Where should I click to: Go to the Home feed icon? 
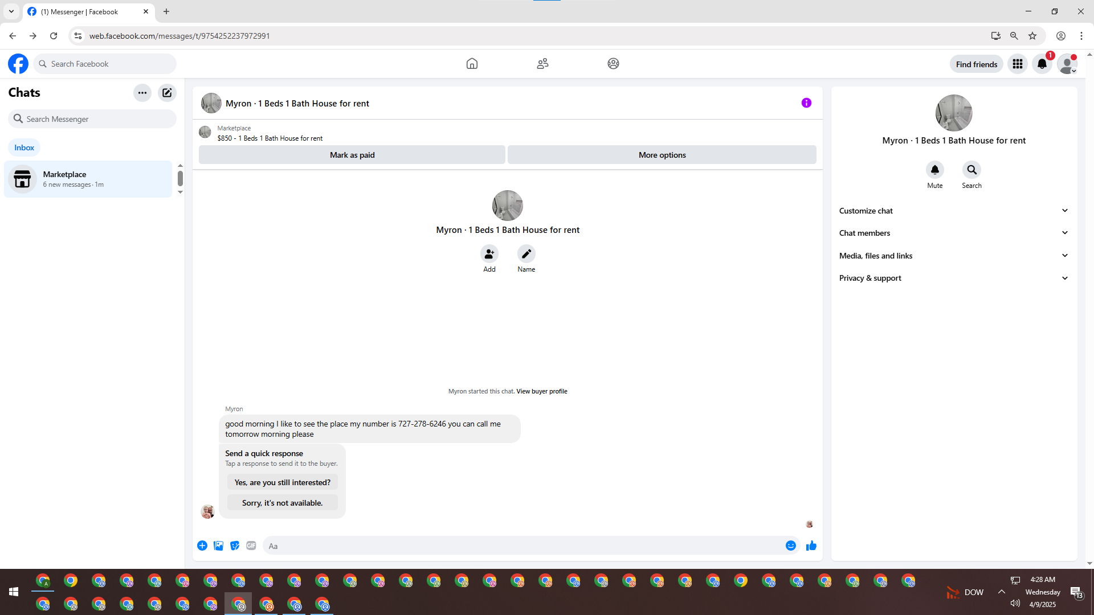[472, 64]
